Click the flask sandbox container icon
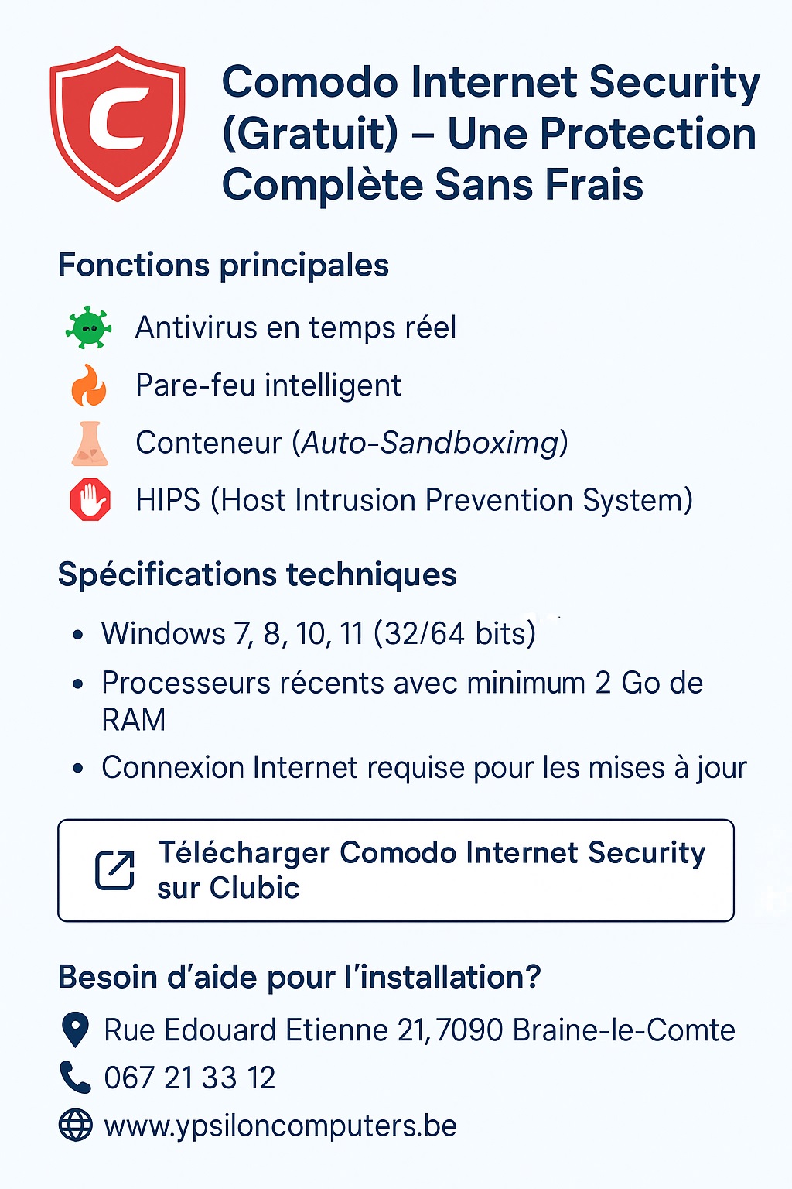The height and width of the screenshot is (1189, 792). pyautogui.click(x=90, y=444)
